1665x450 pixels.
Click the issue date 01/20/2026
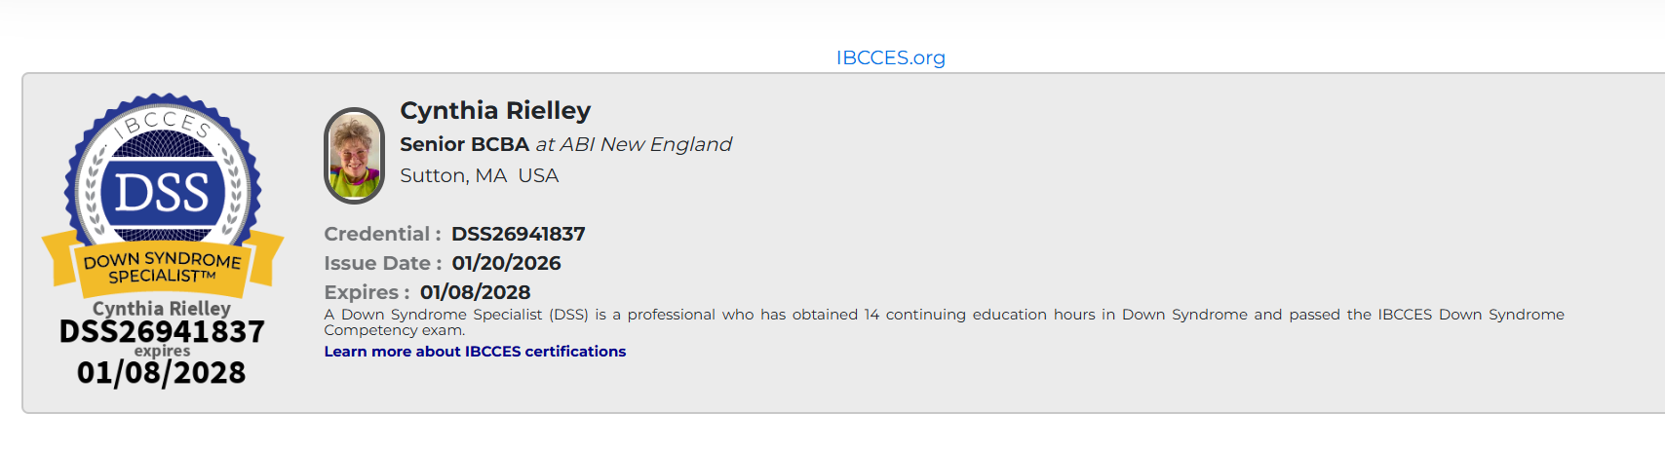point(506,263)
